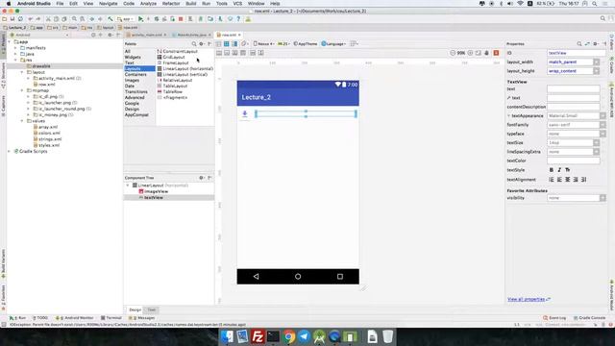The image size is (615, 346).
Task: Open Trash in the dock
Action: pos(387,336)
